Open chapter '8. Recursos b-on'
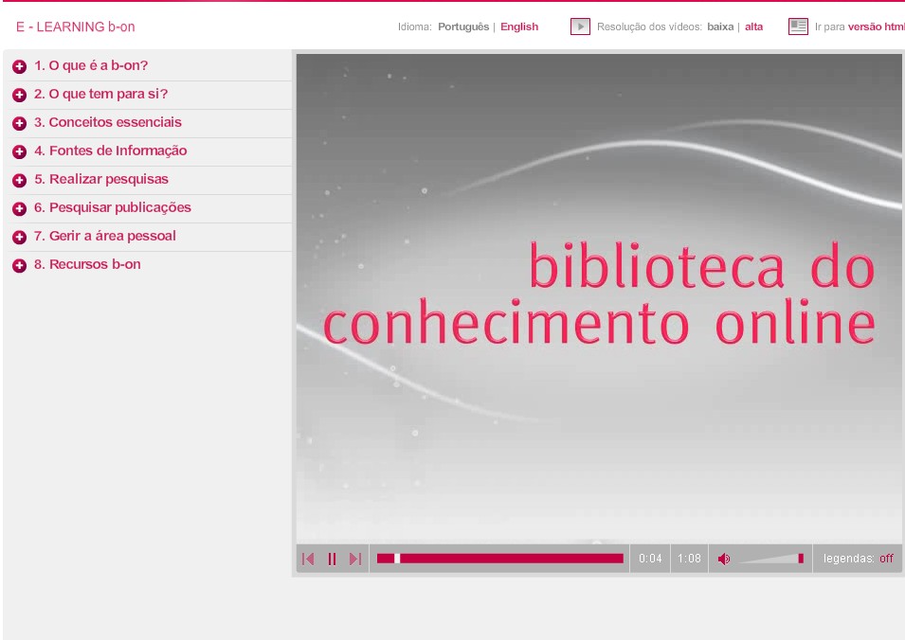The width and height of the screenshot is (905, 640). (x=88, y=264)
